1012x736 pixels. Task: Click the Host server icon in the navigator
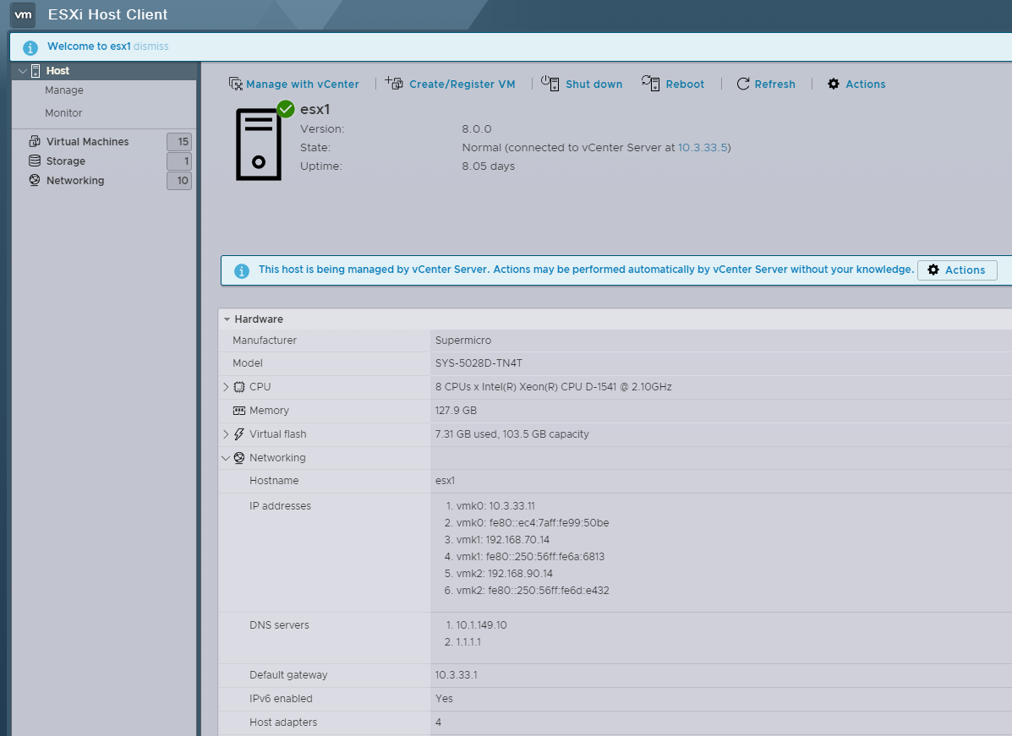coord(36,71)
